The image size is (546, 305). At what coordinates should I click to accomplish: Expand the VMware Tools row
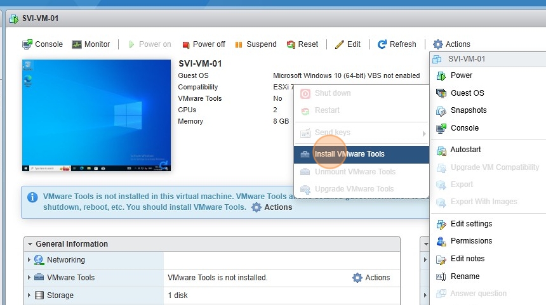29,277
